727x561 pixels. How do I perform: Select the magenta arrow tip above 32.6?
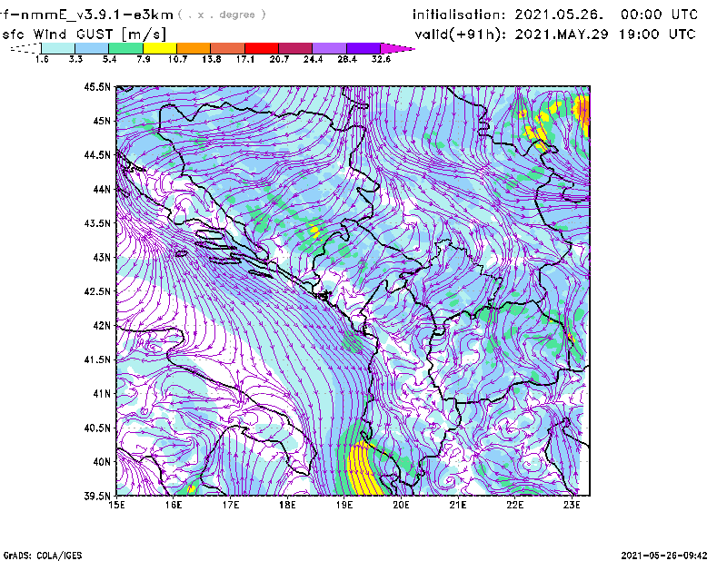(397, 48)
